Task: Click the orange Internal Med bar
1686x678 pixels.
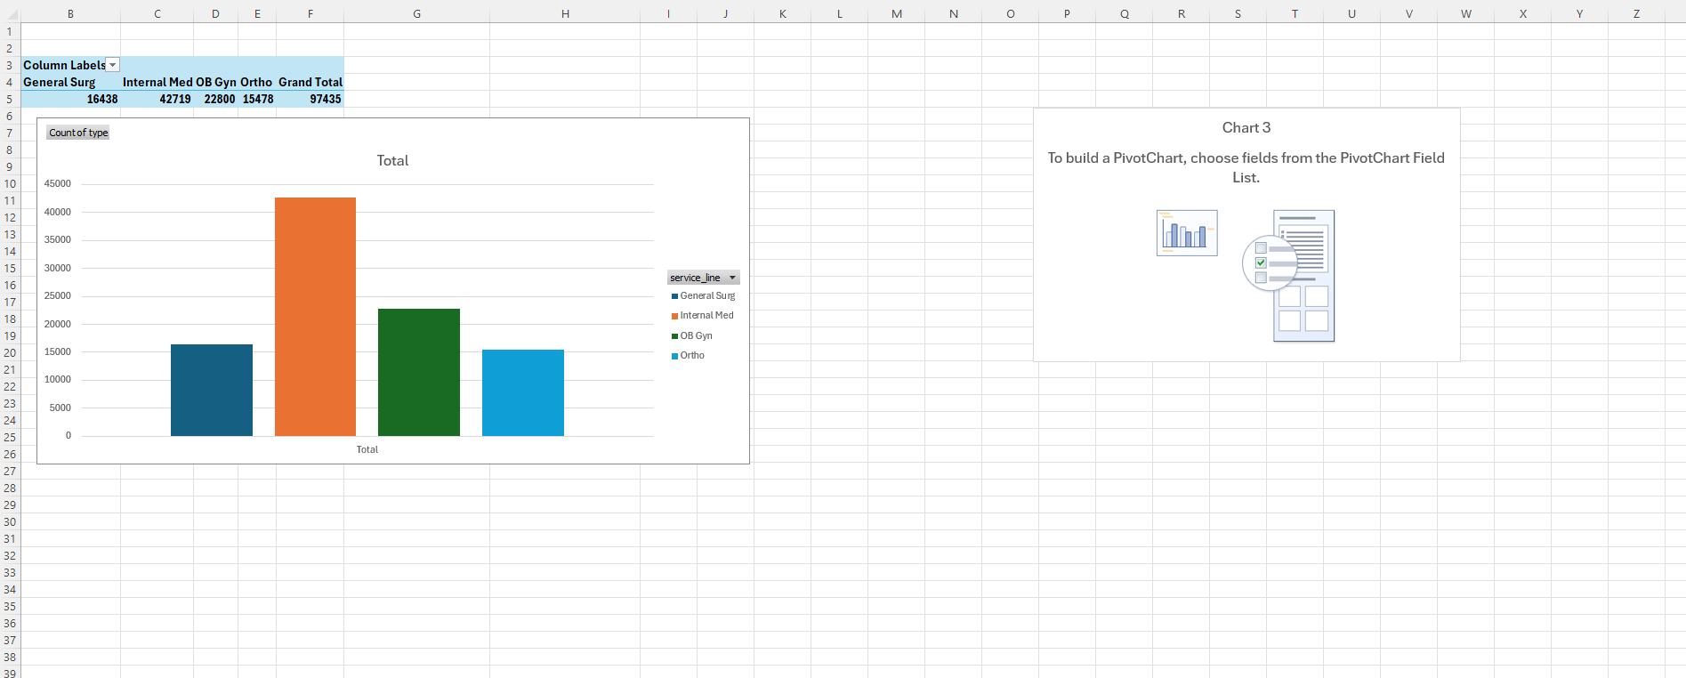Action: point(315,317)
